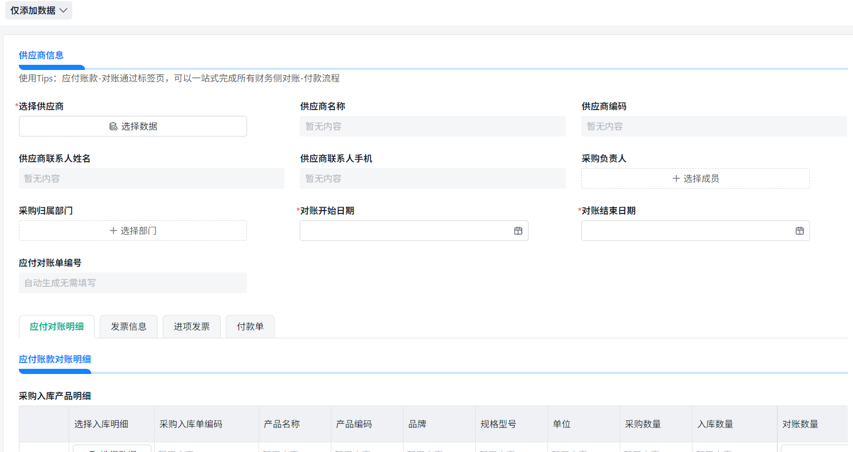Image resolution: width=853 pixels, height=452 pixels.
Task: Expand the 仅添加数据 dropdown
Action: tap(38, 10)
